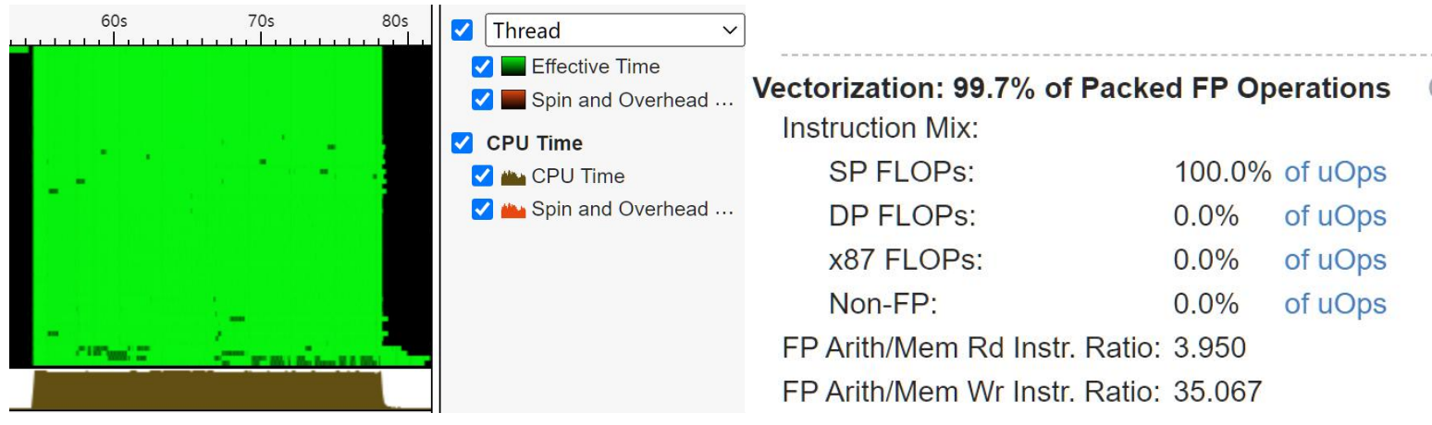Follow 'of uOps' link for Non-FP

click(1335, 304)
